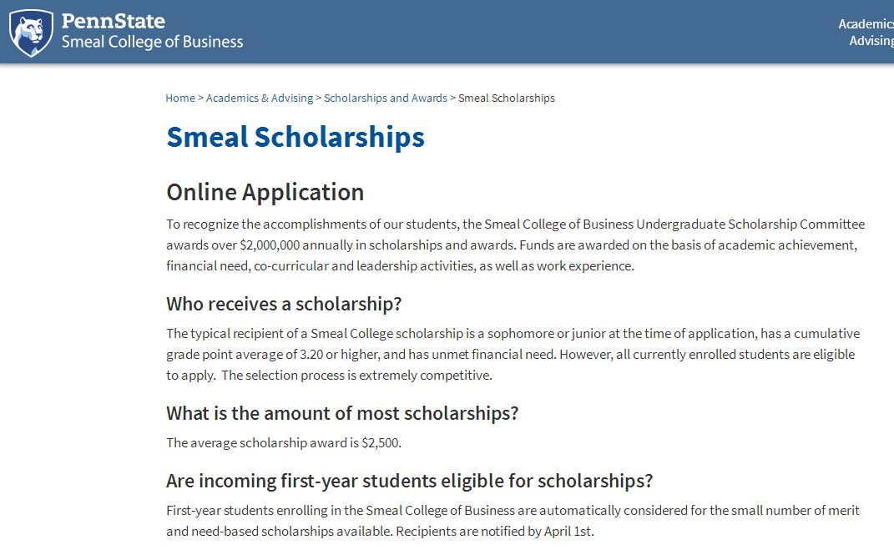894x550 pixels.
Task: Click 'What is the amount of most scholarships?' heading
Action: pos(342,413)
